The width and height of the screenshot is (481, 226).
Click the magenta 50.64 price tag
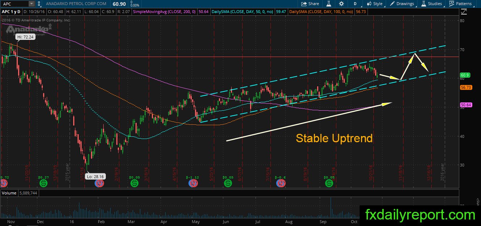[465, 105]
